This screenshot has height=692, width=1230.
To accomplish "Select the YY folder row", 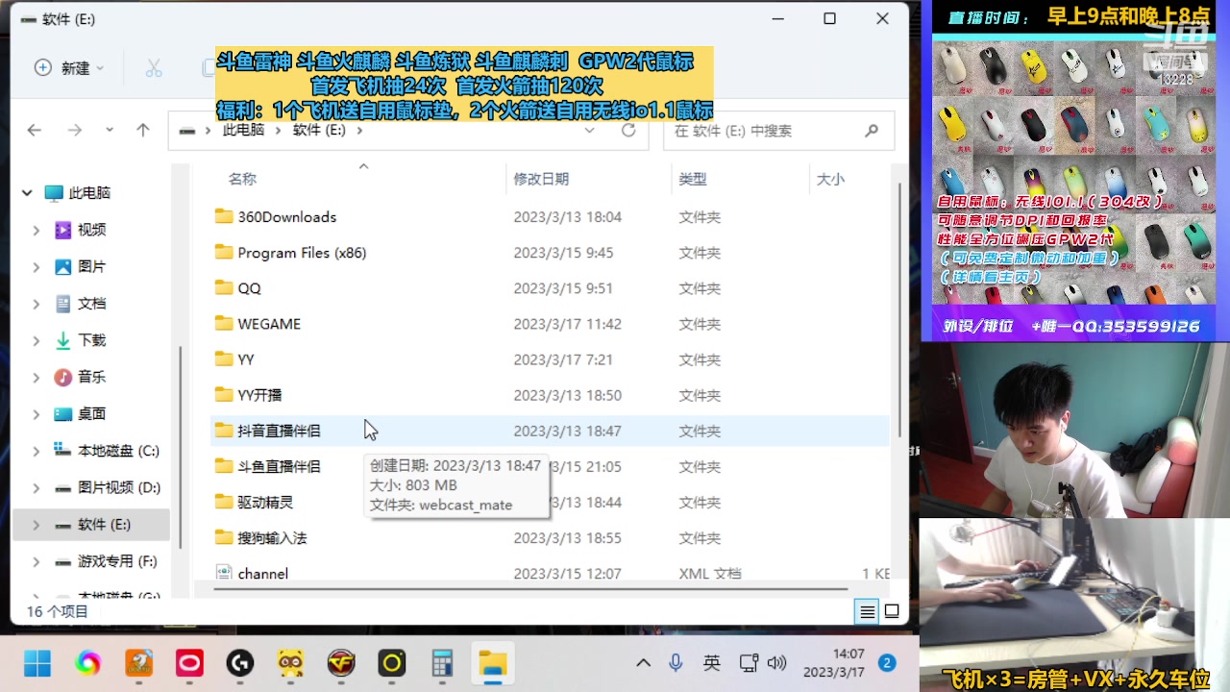I will click(x=551, y=359).
